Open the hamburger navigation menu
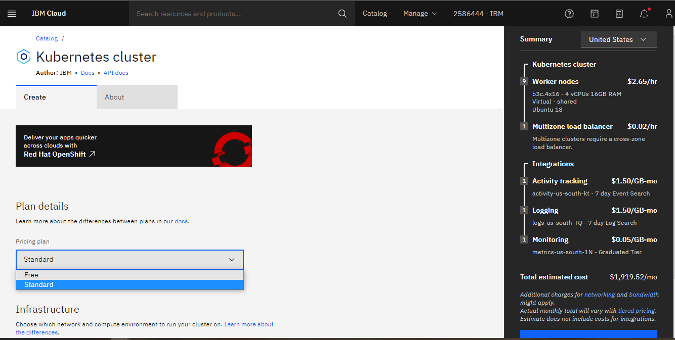 tap(12, 14)
